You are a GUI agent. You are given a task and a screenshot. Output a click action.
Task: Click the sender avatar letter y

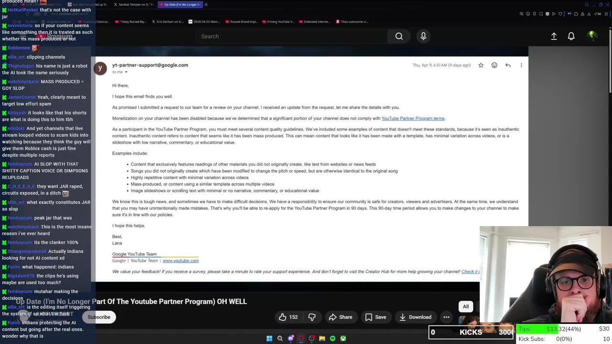tap(100, 68)
